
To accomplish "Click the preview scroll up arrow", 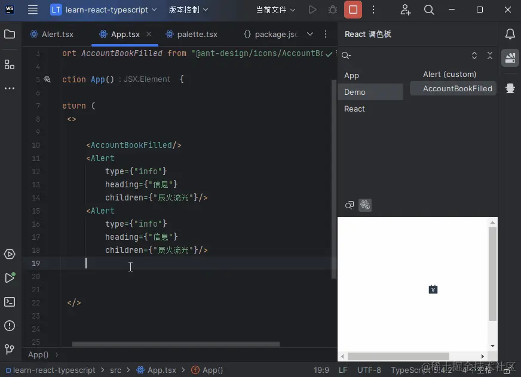I will (x=492, y=223).
